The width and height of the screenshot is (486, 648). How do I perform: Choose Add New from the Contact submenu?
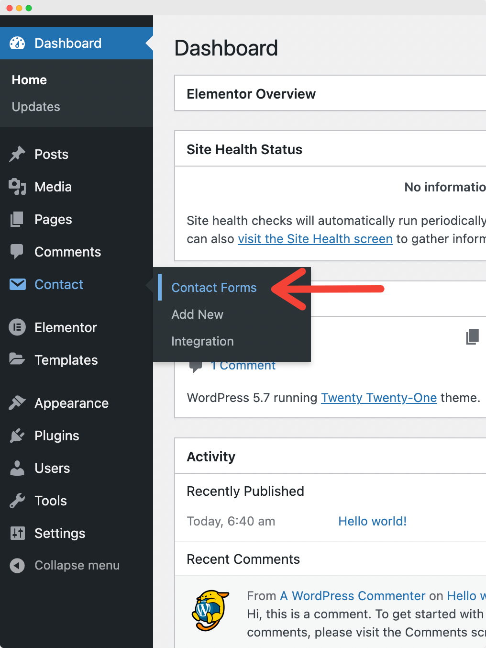point(197,314)
